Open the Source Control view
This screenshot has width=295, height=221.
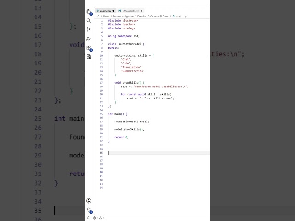[89, 29]
